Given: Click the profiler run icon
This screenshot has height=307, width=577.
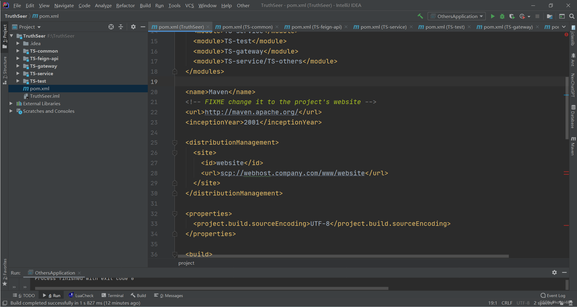Looking at the screenshot, I should coord(522,16).
